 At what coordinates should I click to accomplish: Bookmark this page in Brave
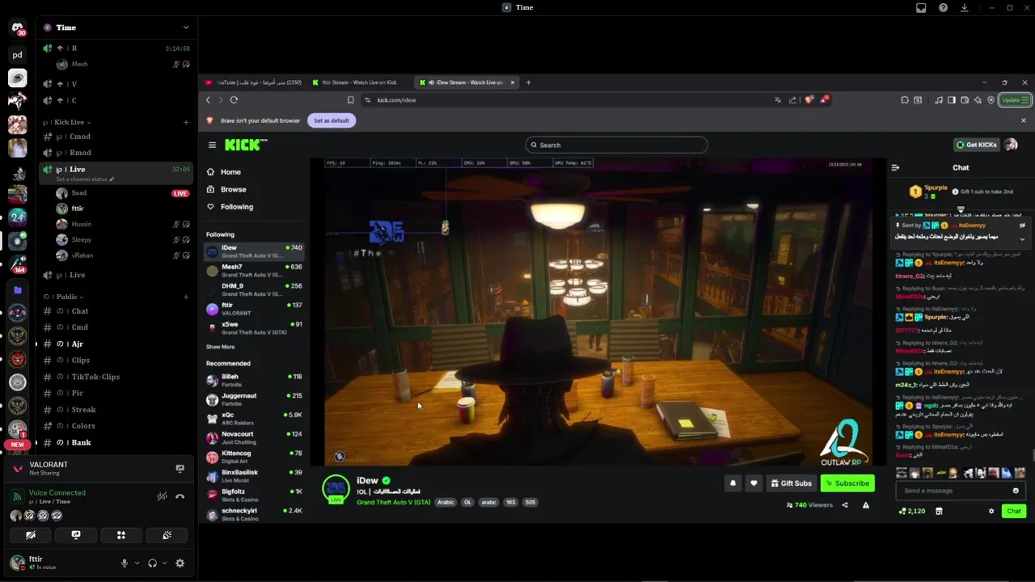click(x=350, y=100)
